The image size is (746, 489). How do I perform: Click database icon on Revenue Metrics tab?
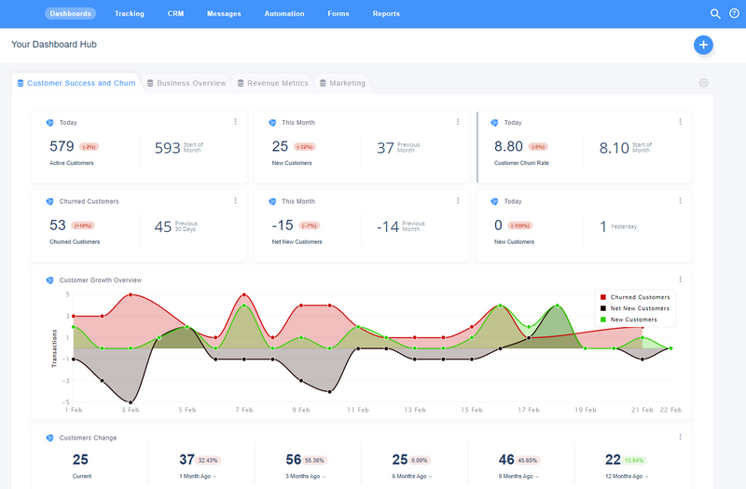tap(241, 83)
